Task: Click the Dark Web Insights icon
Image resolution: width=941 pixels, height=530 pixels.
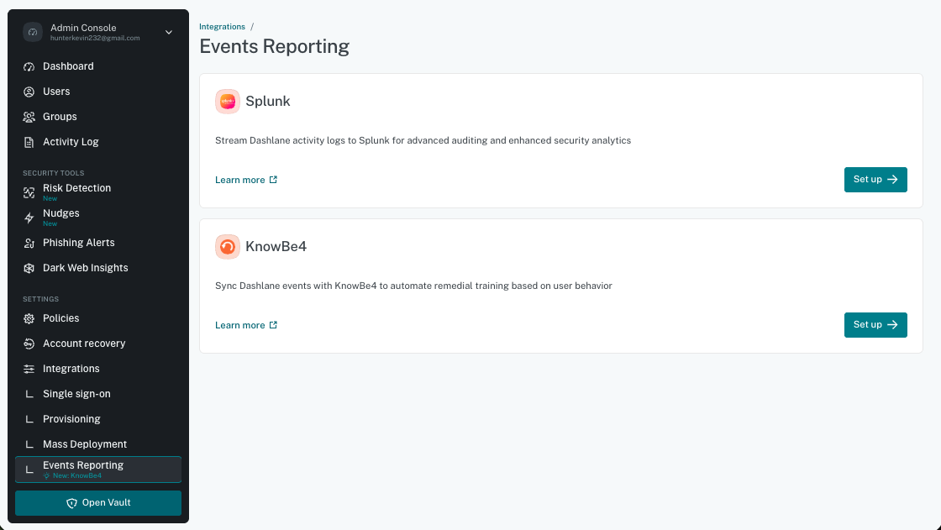Action: (x=29, y=268)
